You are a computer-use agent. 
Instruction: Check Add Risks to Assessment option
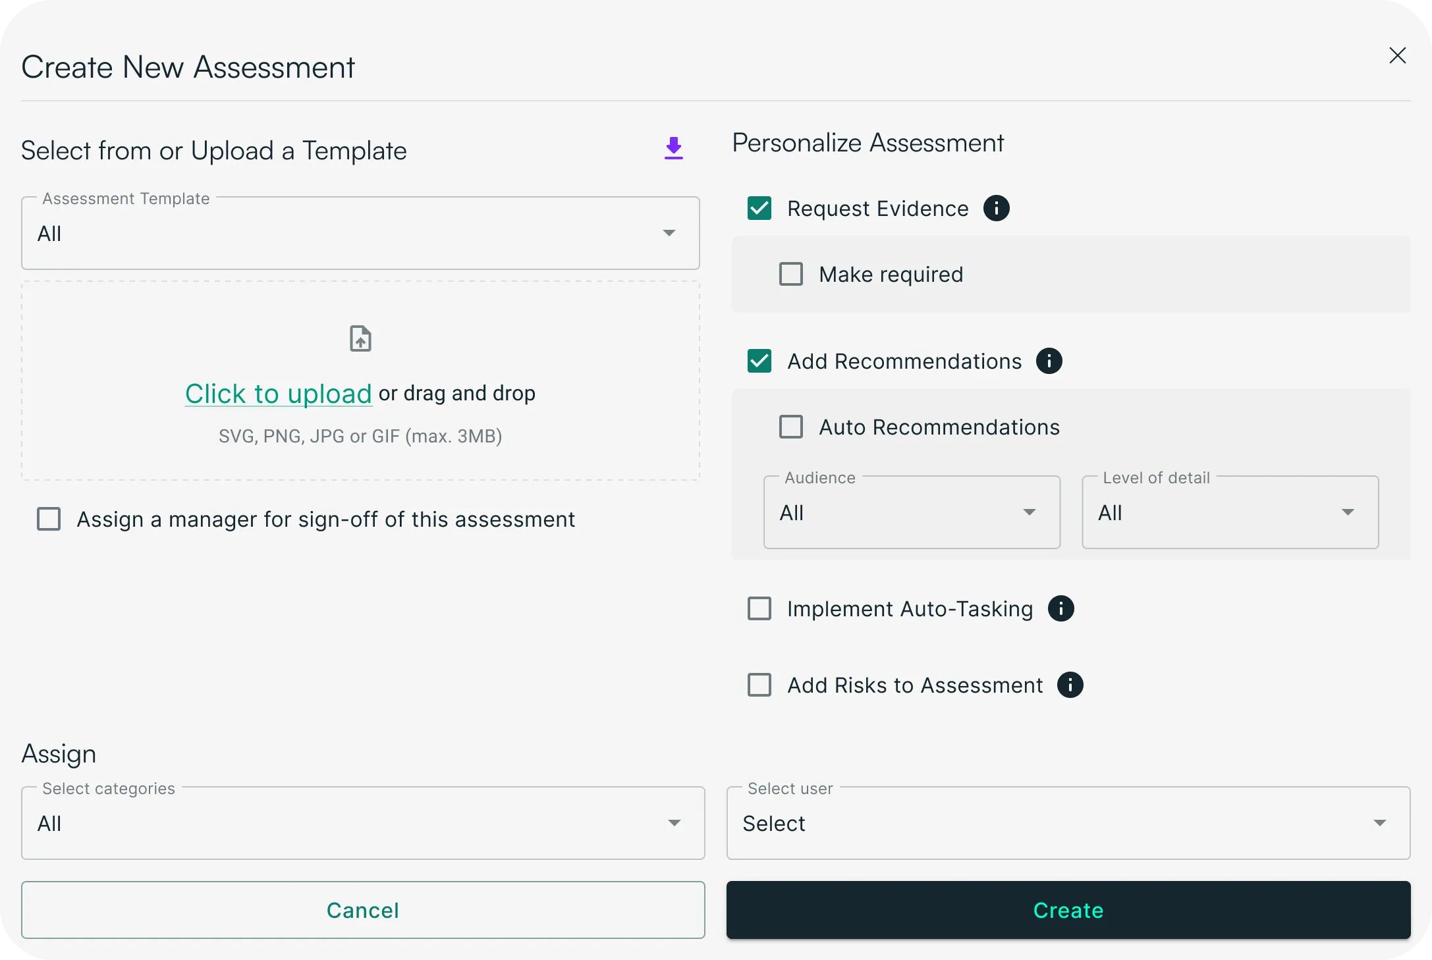759,685
